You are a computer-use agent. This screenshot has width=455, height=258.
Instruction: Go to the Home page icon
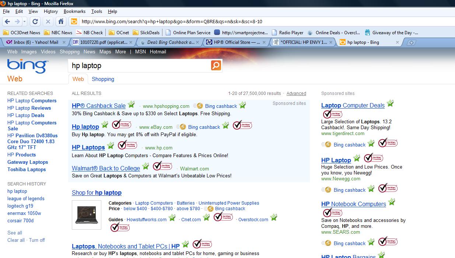[x=61, y=21]
